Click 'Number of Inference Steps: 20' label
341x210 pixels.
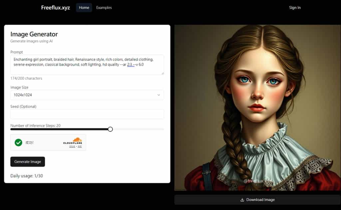click(x=35, y=126)
